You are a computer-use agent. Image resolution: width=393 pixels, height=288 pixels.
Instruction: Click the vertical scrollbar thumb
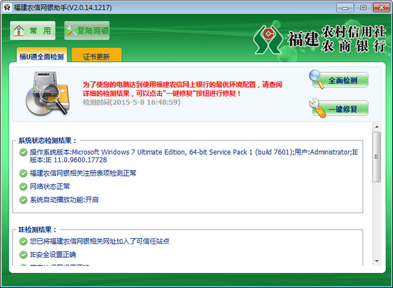[x=377, y=157]
